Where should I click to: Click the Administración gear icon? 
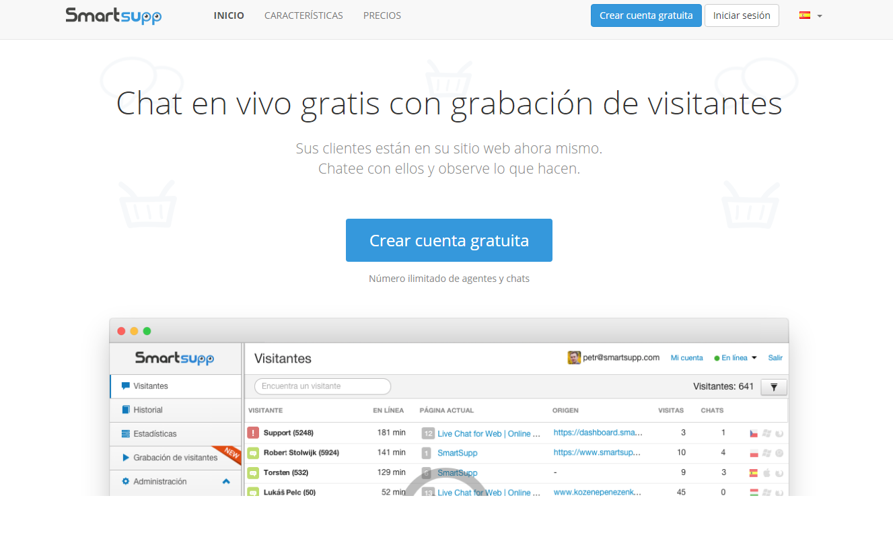tap(125, 482)
